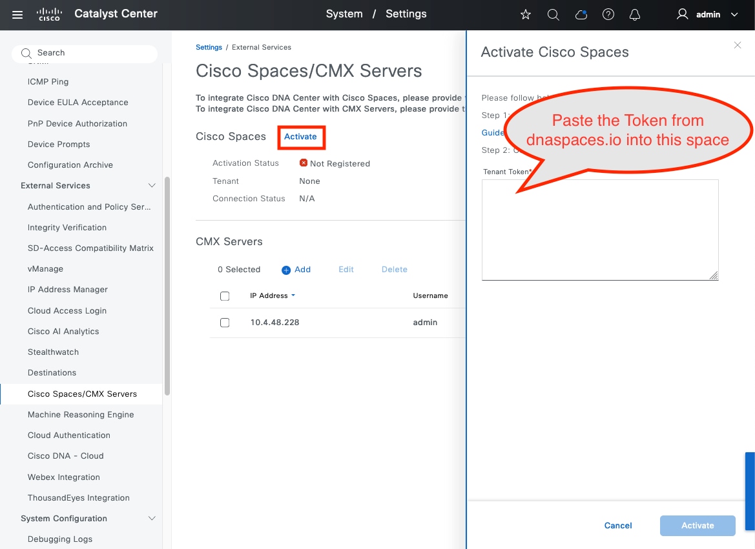The width and height of the screenshot is (755, 549).
Task: Collapse the System Configuration section
Action: (152, 518)
